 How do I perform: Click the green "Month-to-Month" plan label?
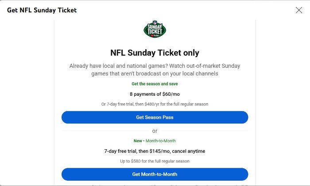coord(161,141)
